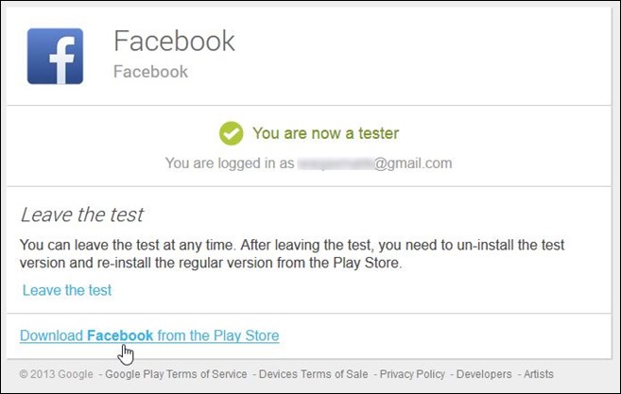Click the blurred email username

tap(336, 163)
